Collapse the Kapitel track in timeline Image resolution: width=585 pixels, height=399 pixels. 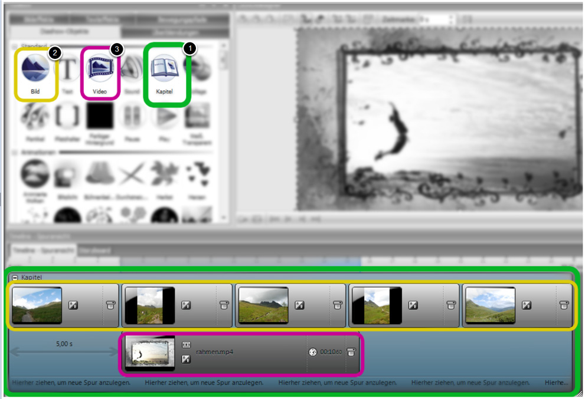(x=14, y=277)
